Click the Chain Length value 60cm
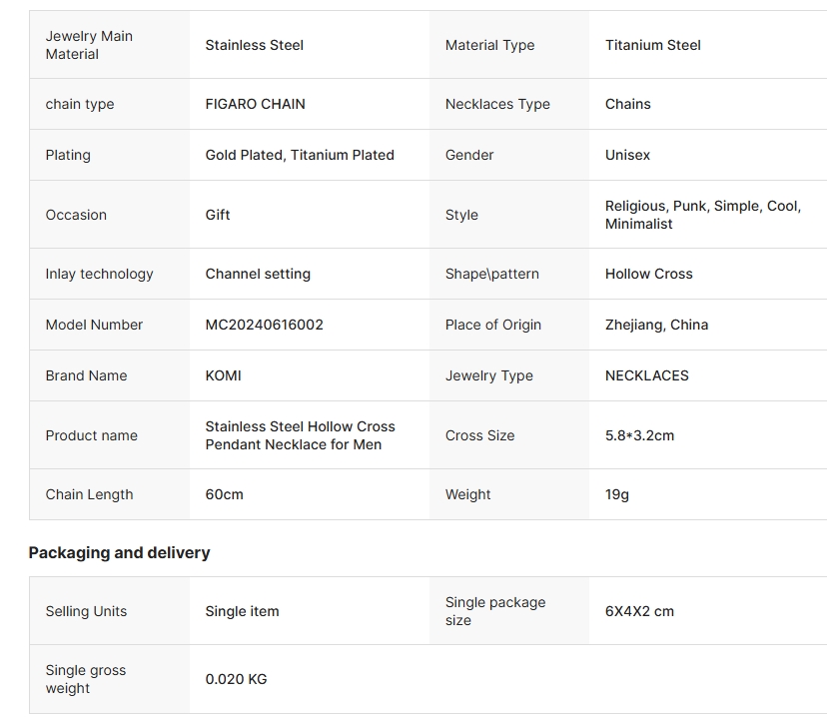This screenshot has width=827, height=717. click(224, 494)
